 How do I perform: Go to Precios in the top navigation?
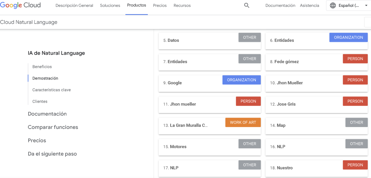click(160, 5)
